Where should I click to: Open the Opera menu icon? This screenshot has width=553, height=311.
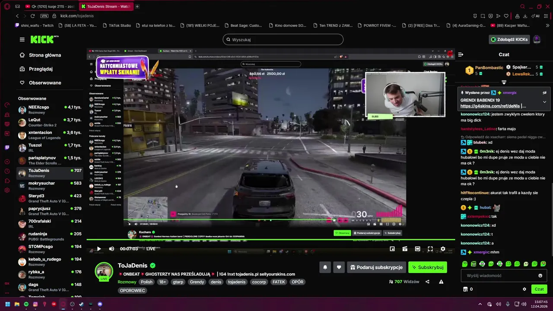tap(7, 6)
